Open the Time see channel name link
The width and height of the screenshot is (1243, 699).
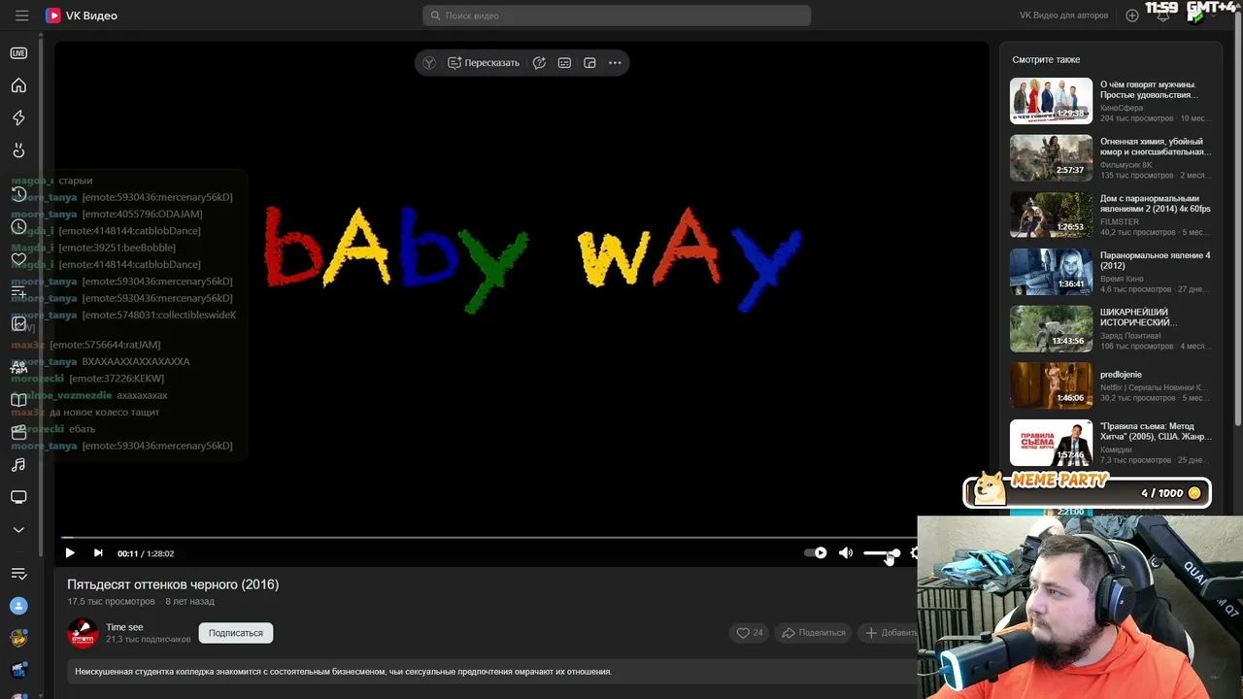click(124, 627)
